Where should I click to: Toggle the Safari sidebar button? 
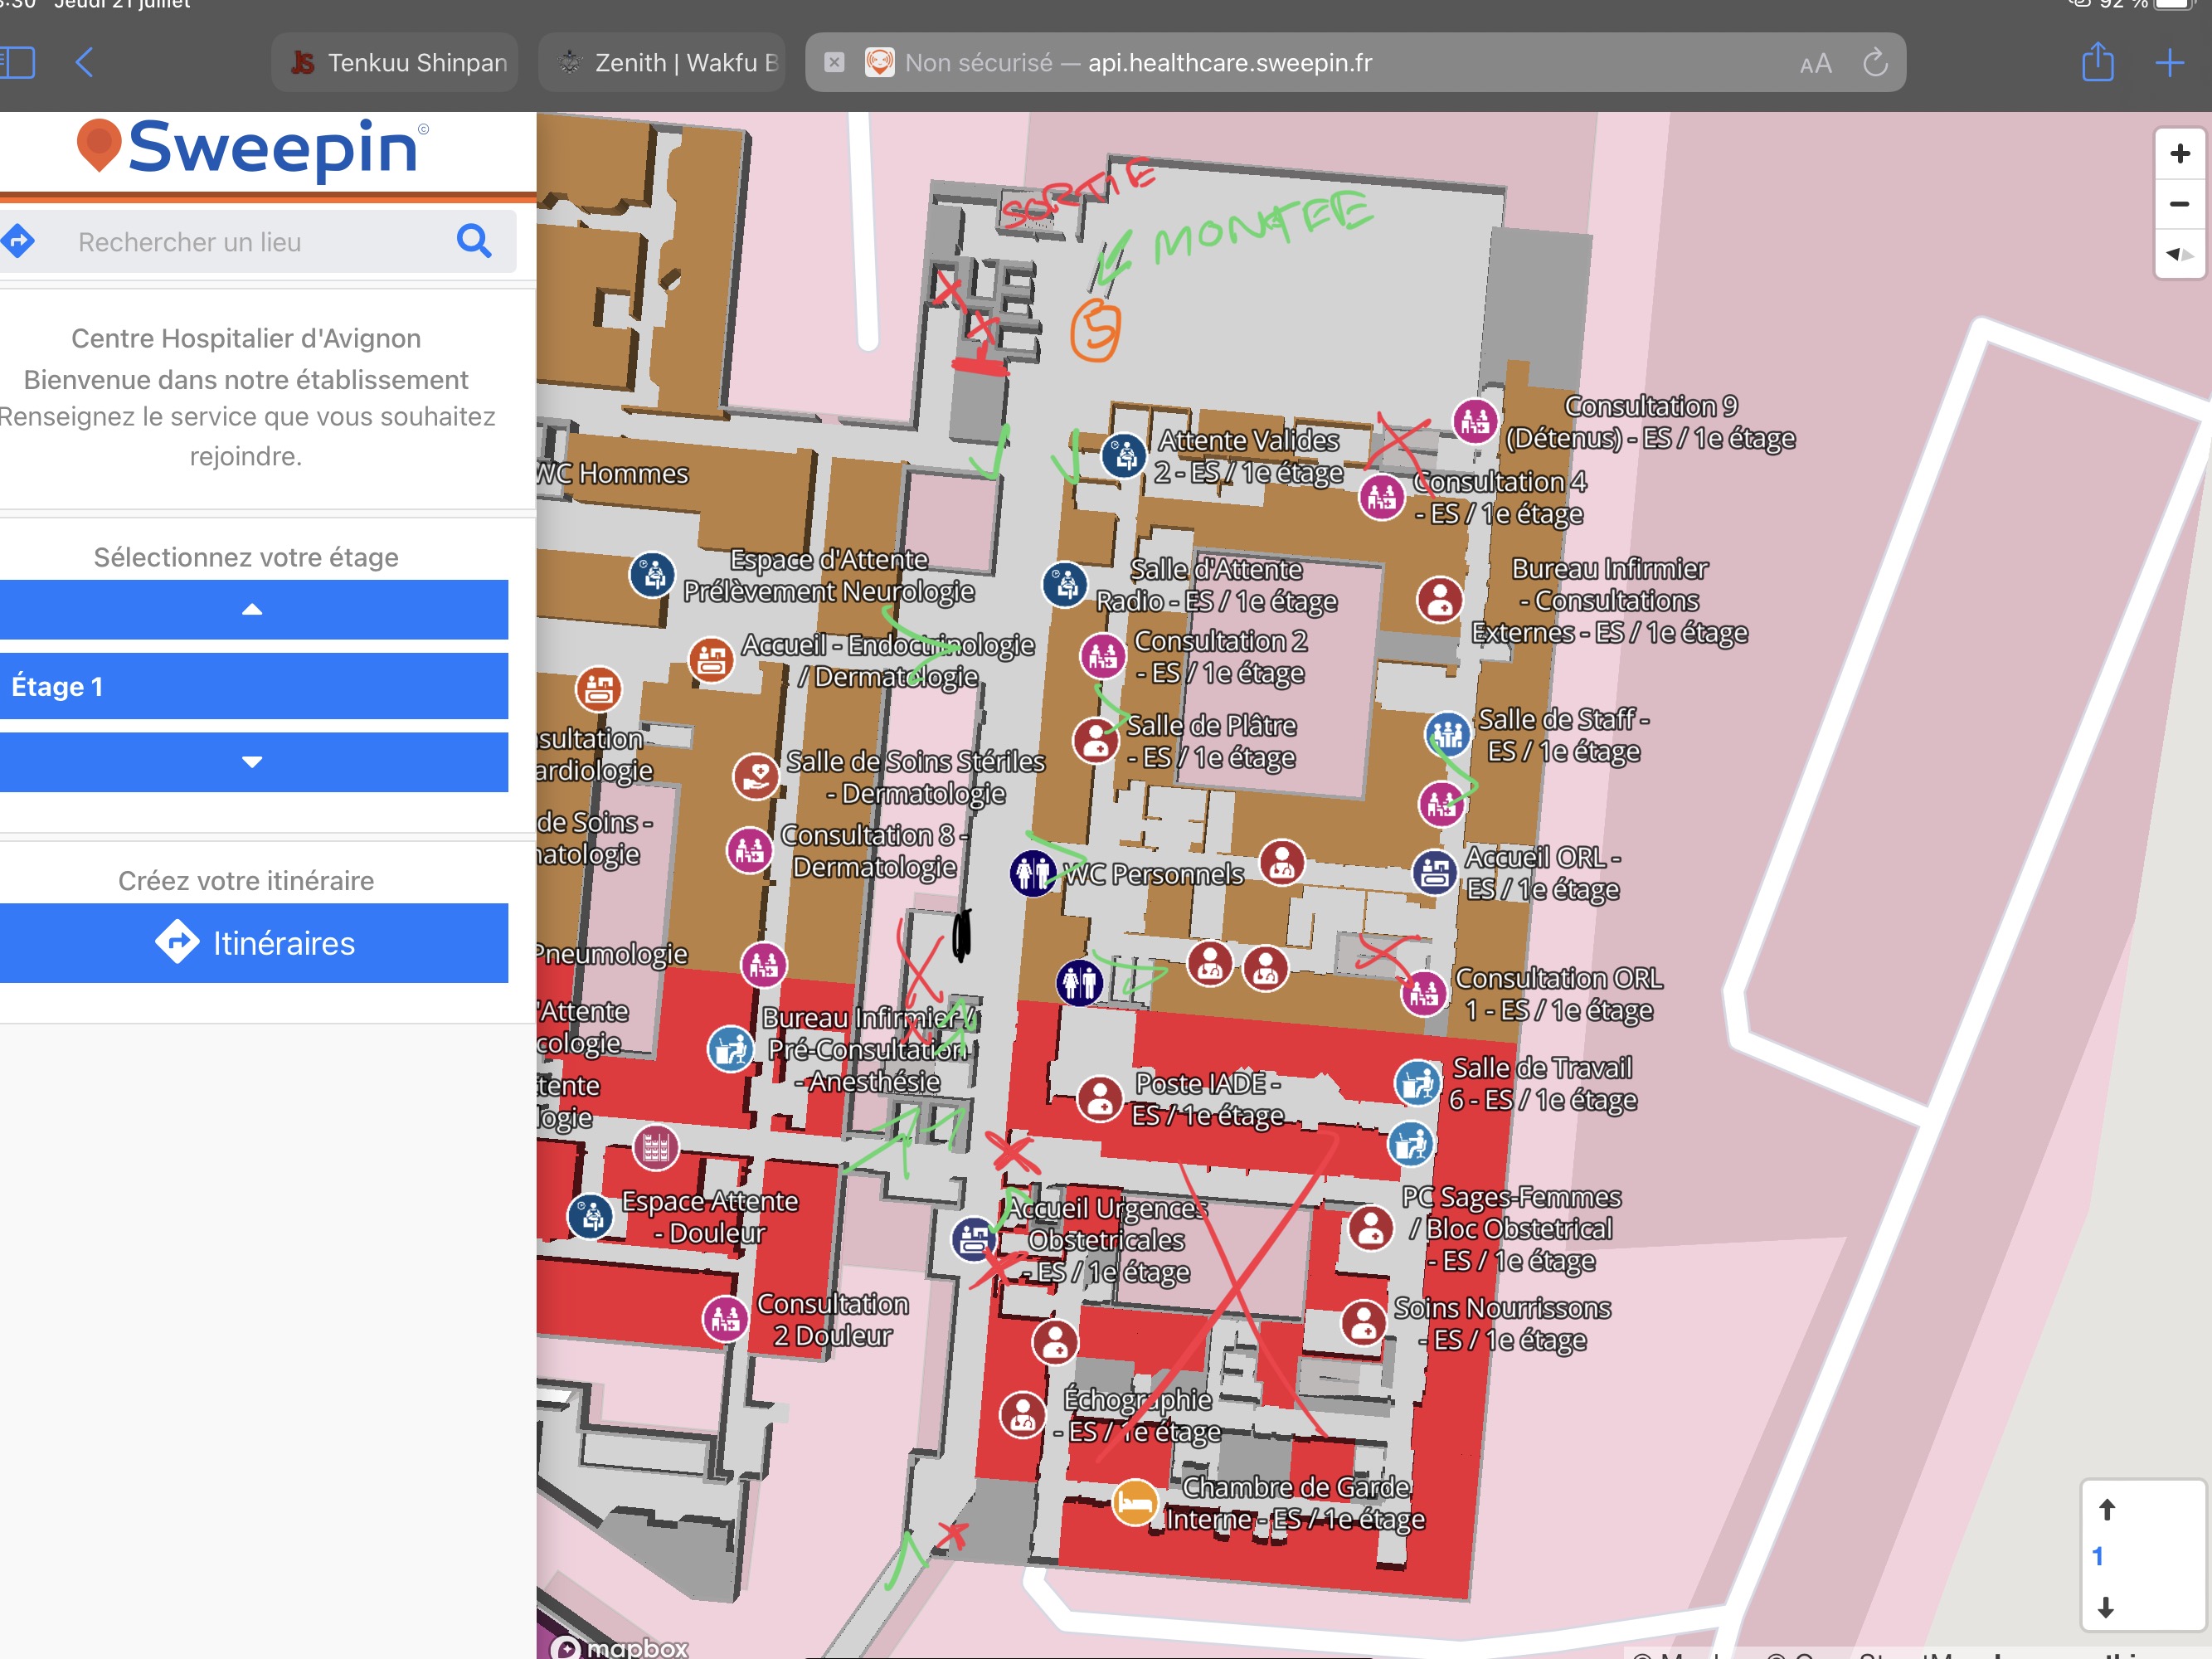(17, 63)
